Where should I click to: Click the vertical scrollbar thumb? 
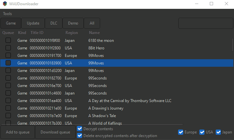click(x=232, y=45)
